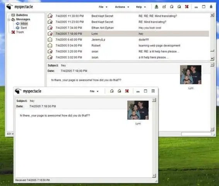The image size is (219, 186).
Task: Open the Trash folder
Action: [20, 32]
